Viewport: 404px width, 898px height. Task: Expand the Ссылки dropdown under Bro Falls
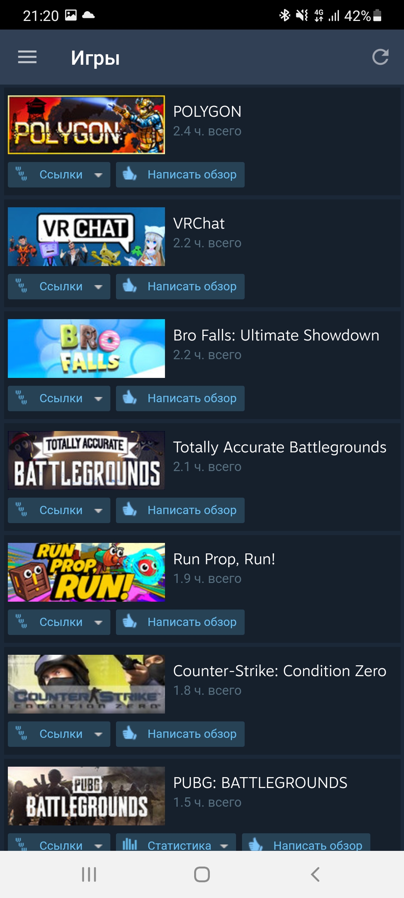[x=59, y=398]
